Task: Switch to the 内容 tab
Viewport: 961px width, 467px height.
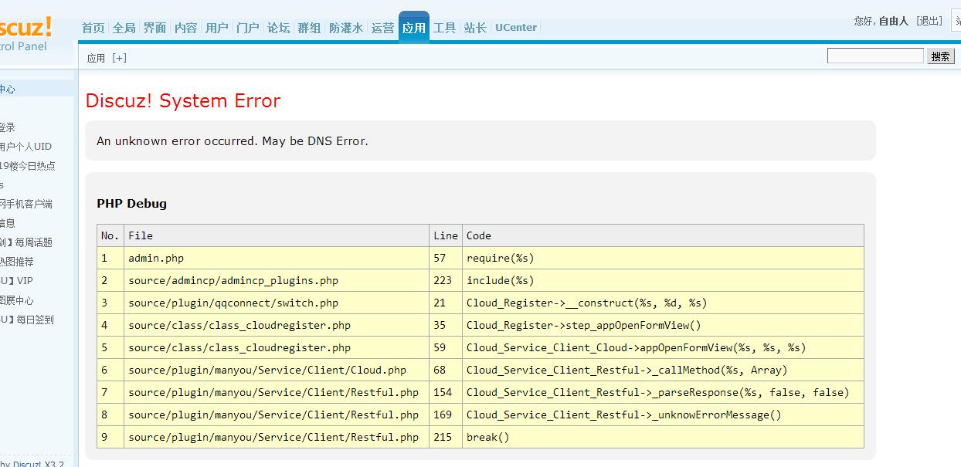Action: tap(185, 28)
